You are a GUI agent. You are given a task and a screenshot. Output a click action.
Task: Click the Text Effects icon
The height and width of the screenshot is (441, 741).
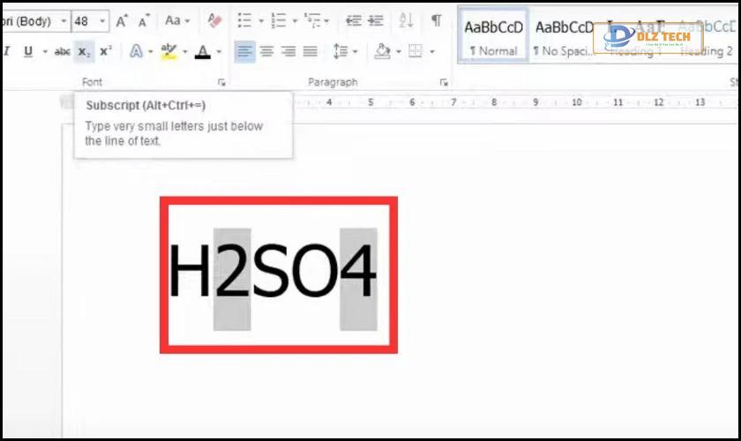click(x=136, y=51)
